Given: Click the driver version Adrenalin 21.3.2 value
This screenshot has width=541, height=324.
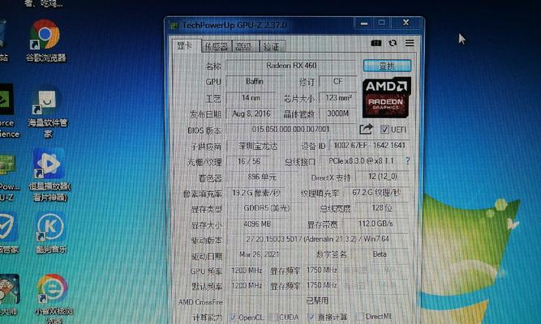Looking at the screenshot, I should point(318,239).
